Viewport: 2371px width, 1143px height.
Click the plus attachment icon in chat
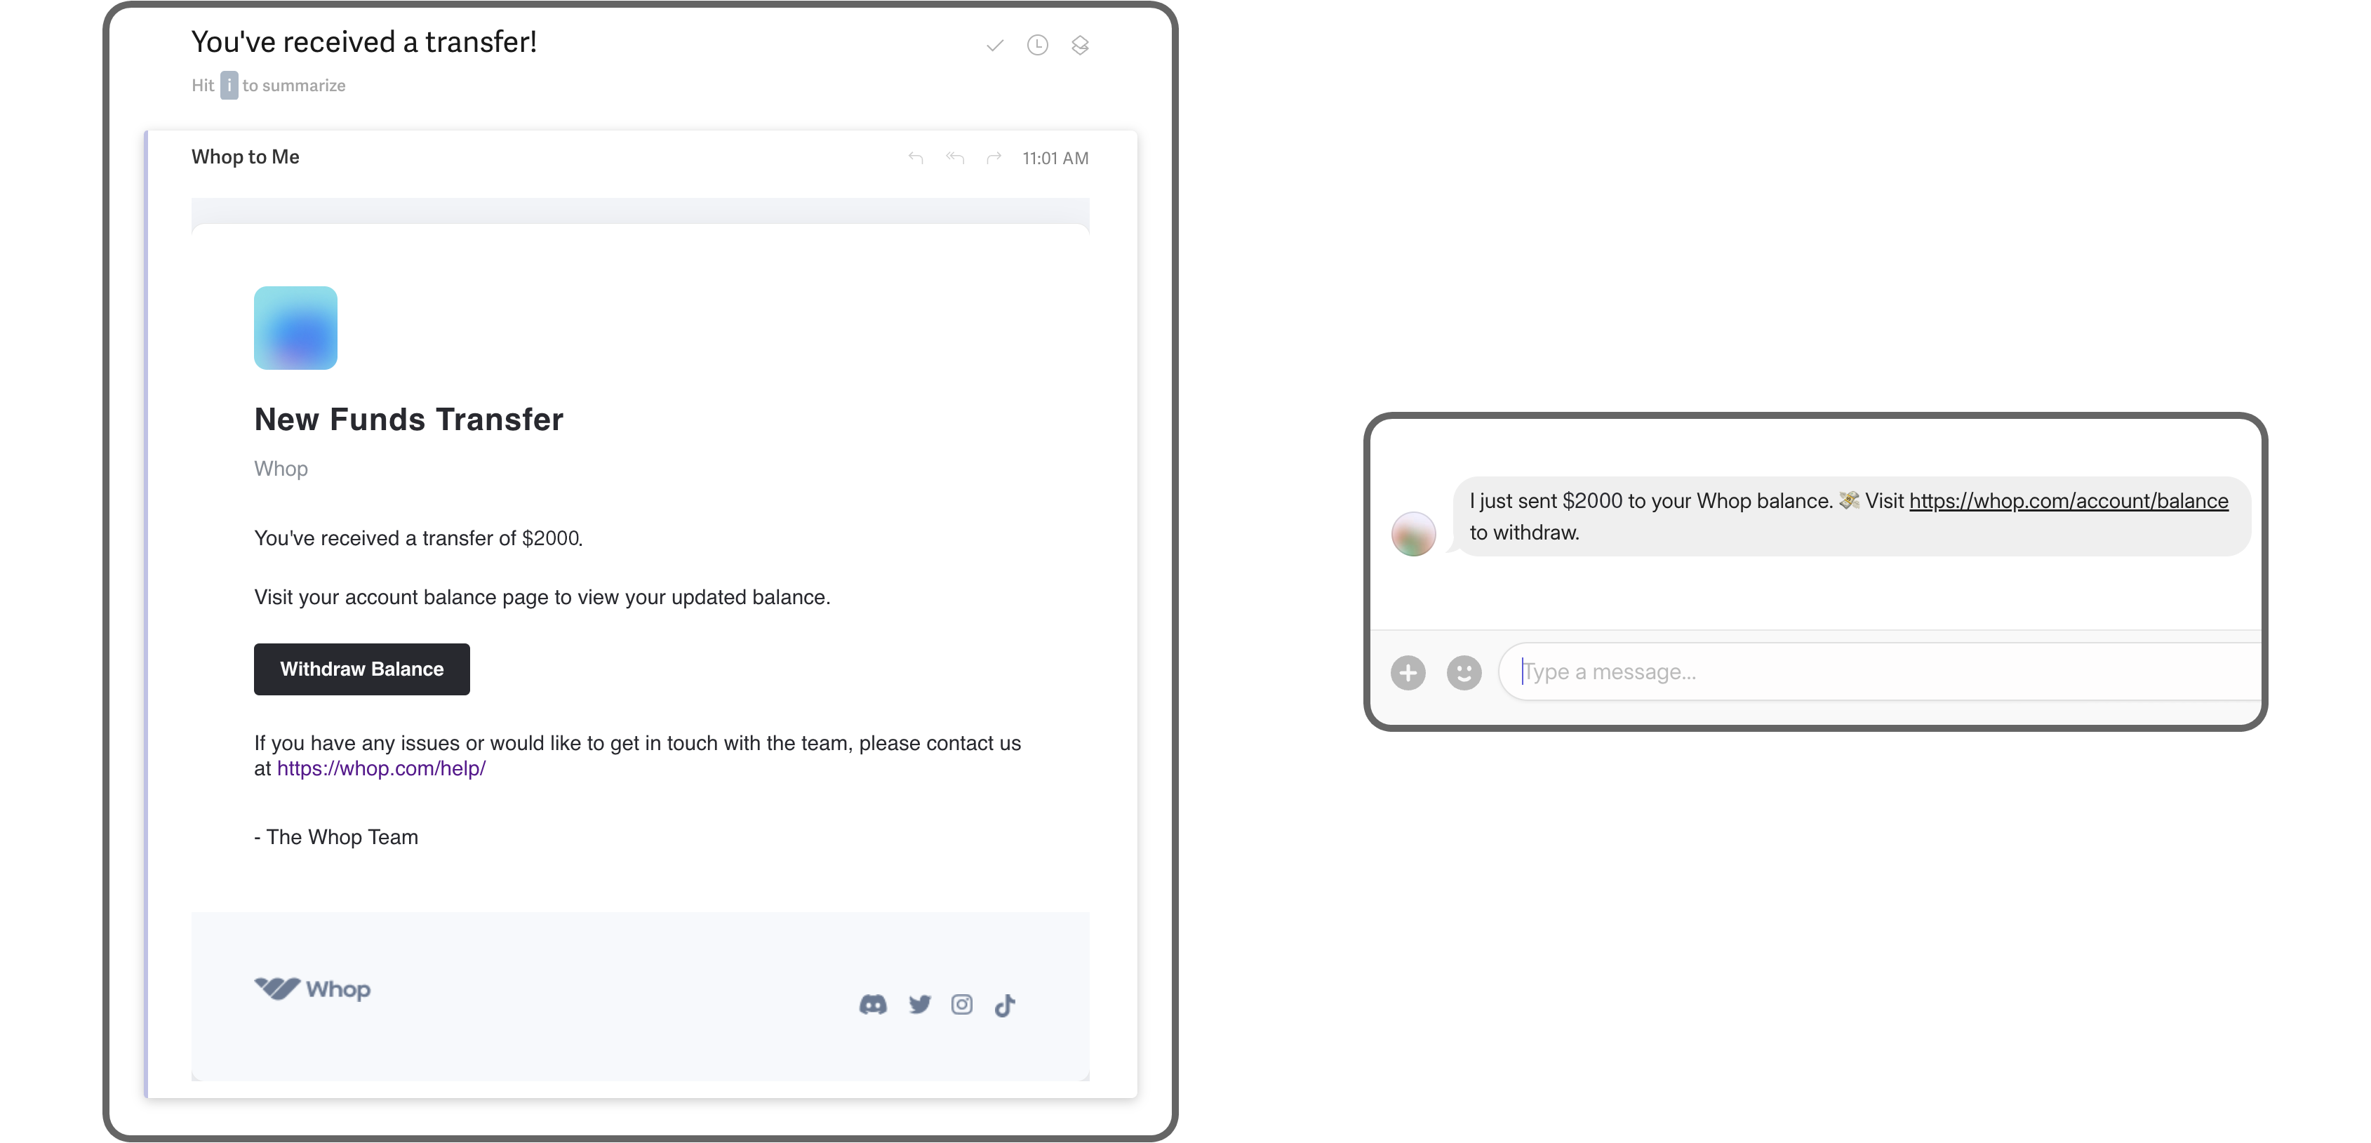point(1408,671)
